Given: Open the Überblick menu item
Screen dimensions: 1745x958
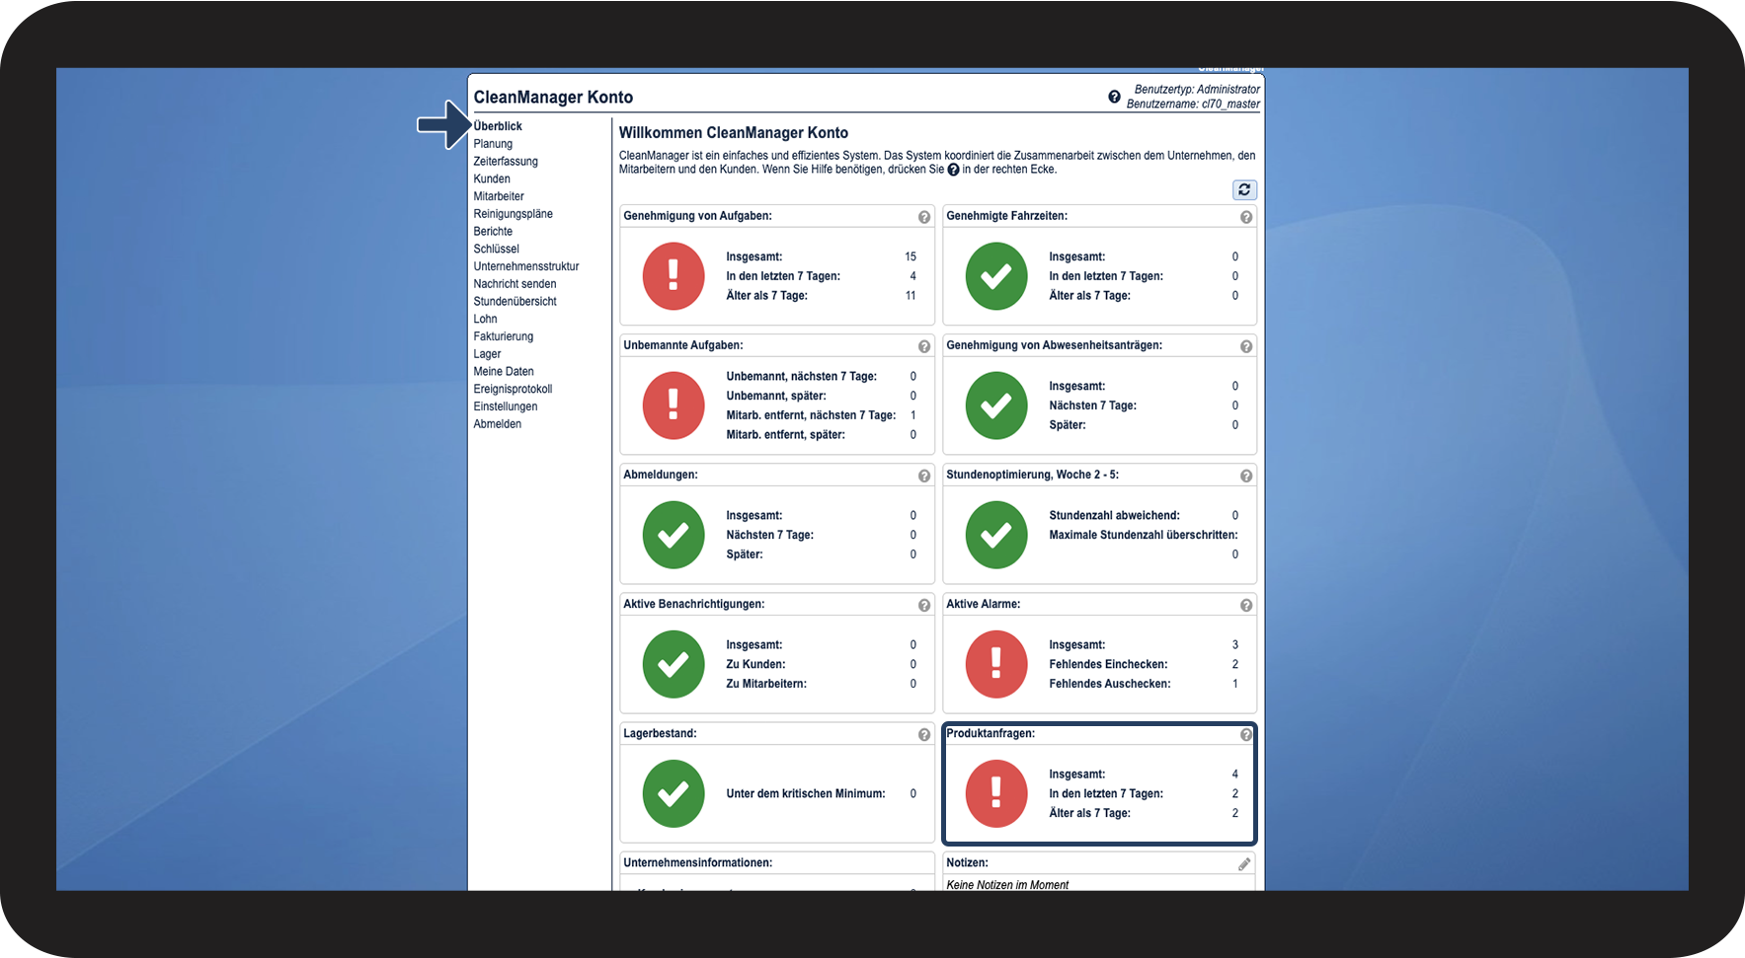Looking at the screenshot, I should click(498, 126).
